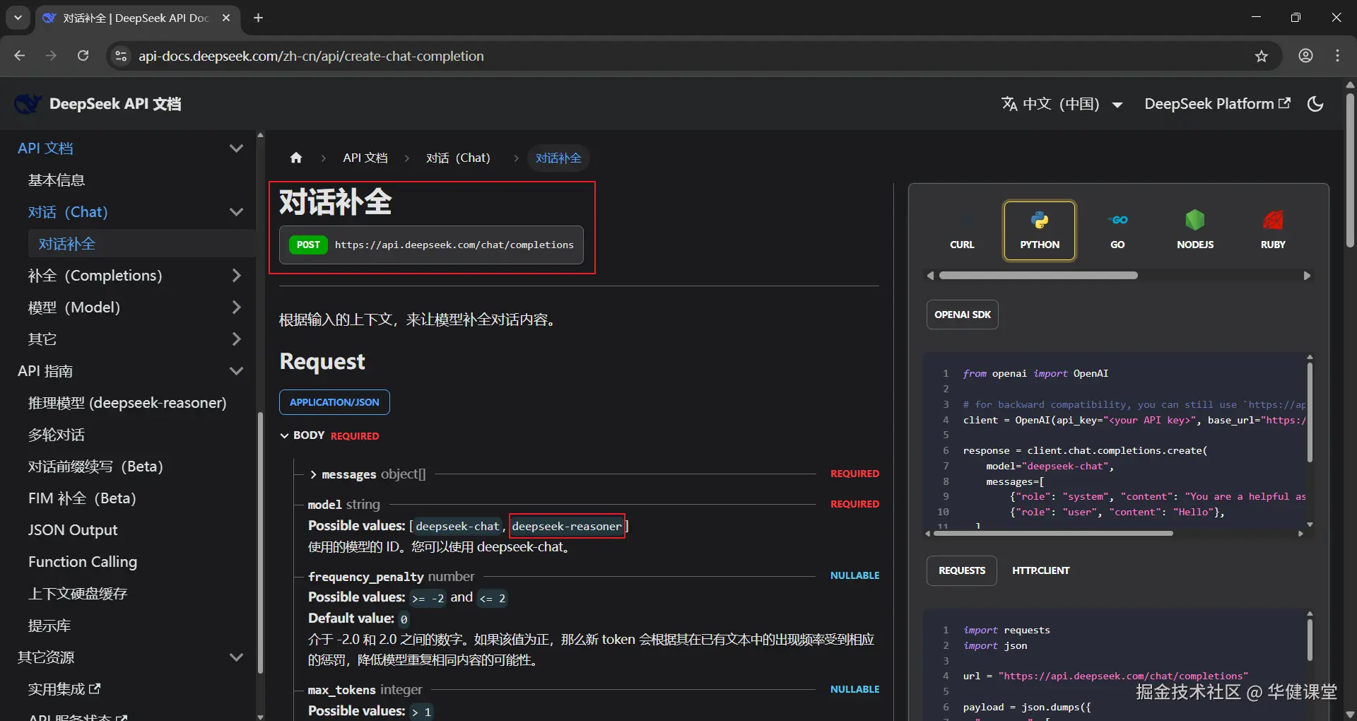The height and width of the screenshot is (721, 1357).
Task: Click the max_tokens parameter name
Action: (x=342, y=690)
